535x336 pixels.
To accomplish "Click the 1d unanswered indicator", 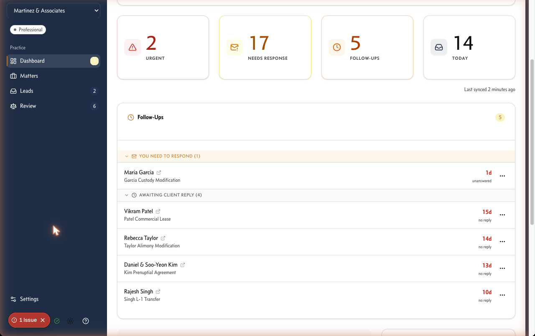I will click(482, 176).
